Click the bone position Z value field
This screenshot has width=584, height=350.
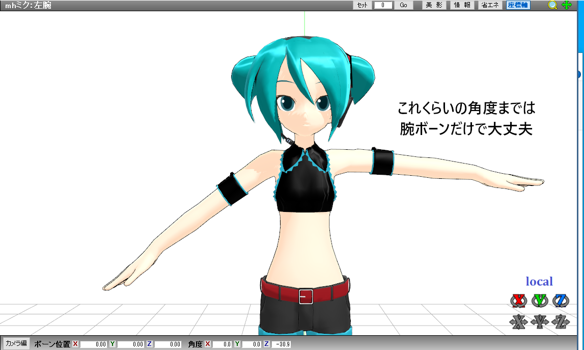[x=168, y=344]
